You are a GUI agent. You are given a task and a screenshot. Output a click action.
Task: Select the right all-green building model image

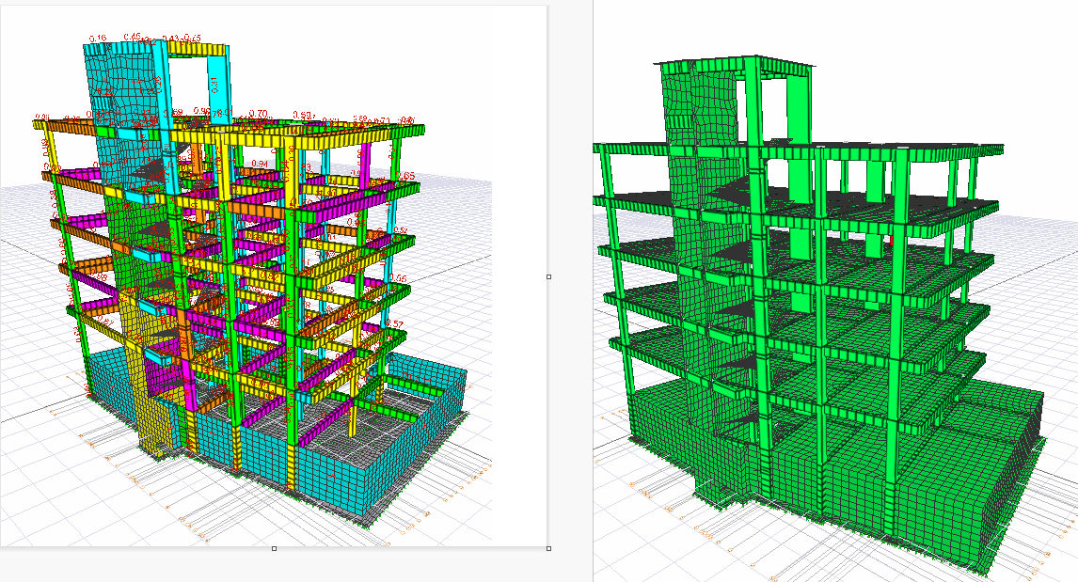835,291
